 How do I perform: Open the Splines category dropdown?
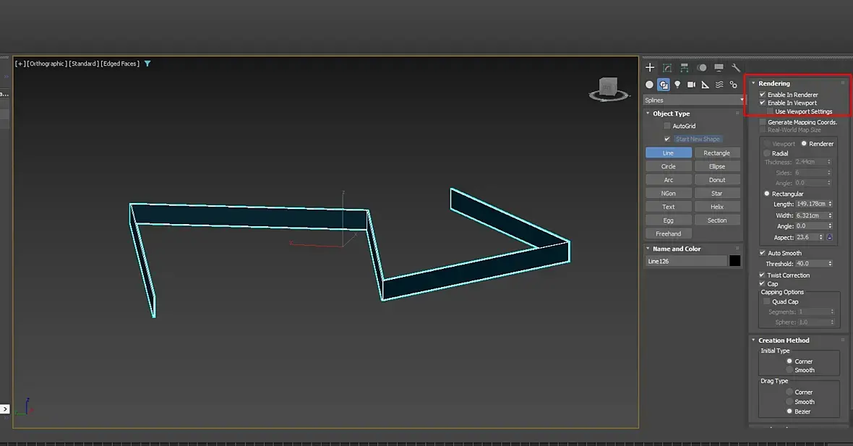pos(694,100)
